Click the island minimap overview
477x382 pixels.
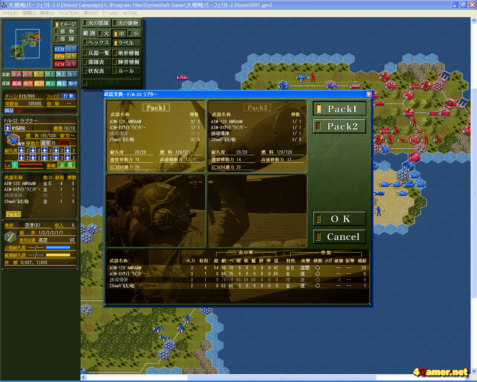point(26,44)
